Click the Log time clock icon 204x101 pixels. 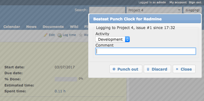[60, 35]
